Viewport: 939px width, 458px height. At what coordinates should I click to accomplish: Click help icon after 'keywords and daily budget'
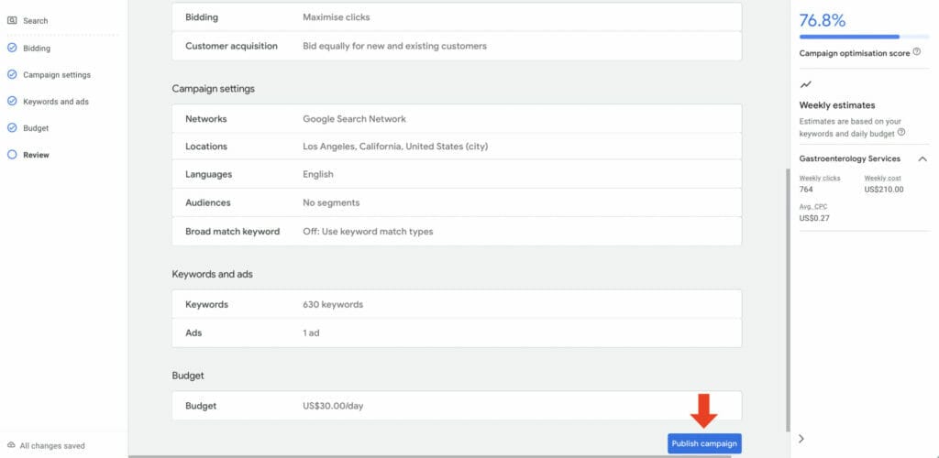tap(901, 133)
